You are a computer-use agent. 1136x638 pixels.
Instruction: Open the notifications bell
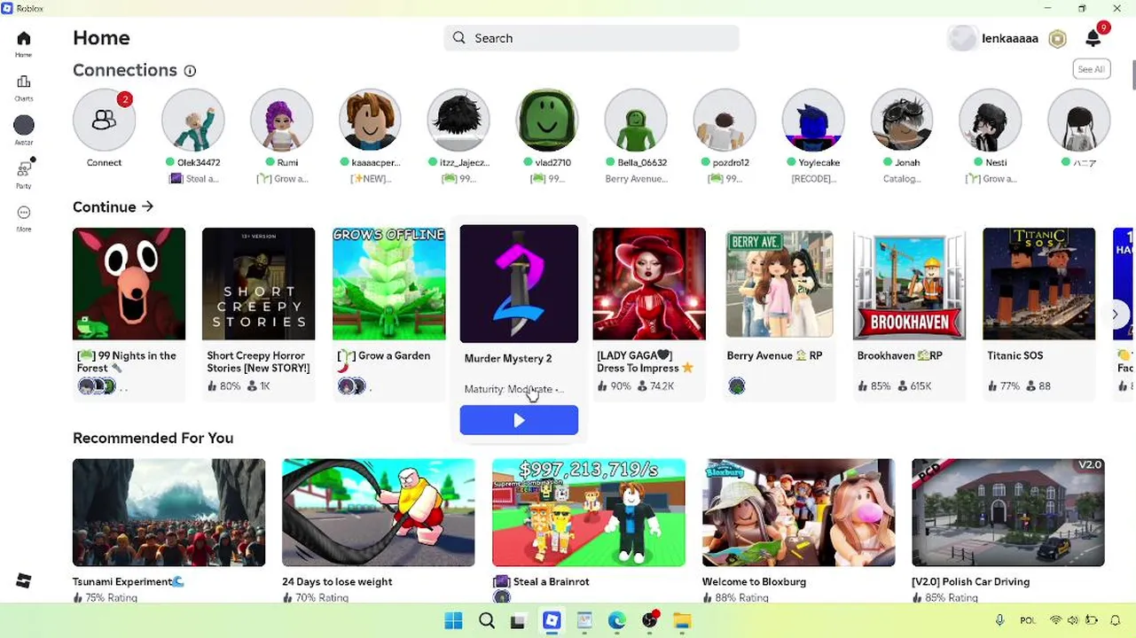click(x=1093, y=38)
